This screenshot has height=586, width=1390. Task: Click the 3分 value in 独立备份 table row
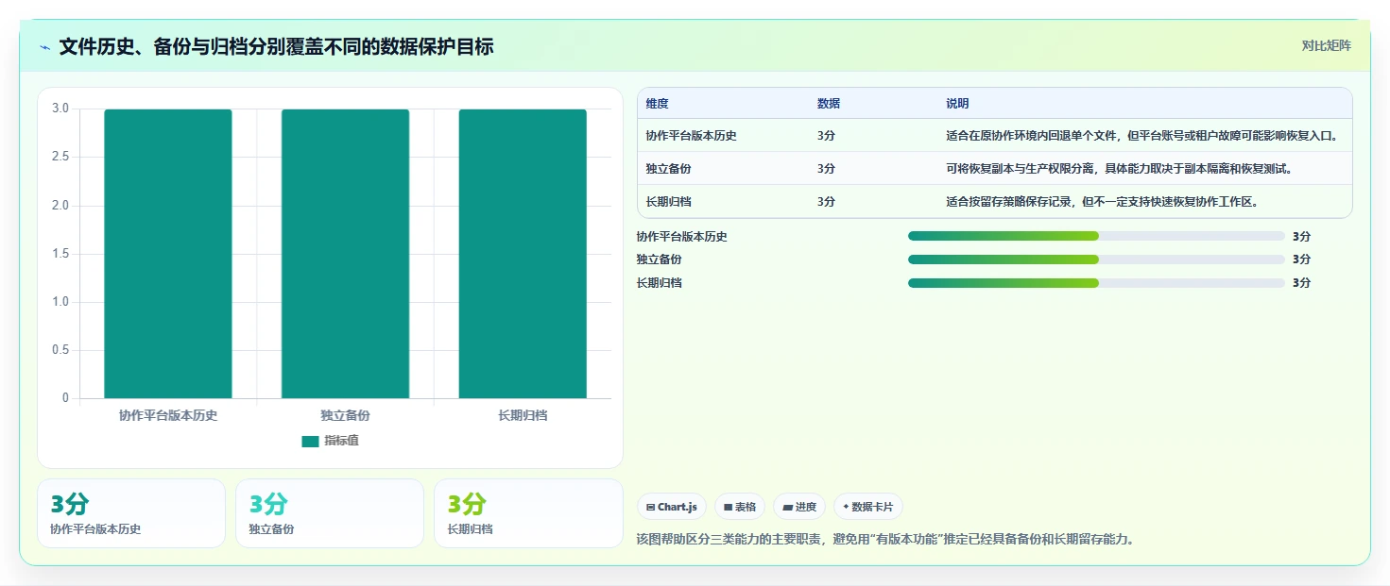(827, 169)
